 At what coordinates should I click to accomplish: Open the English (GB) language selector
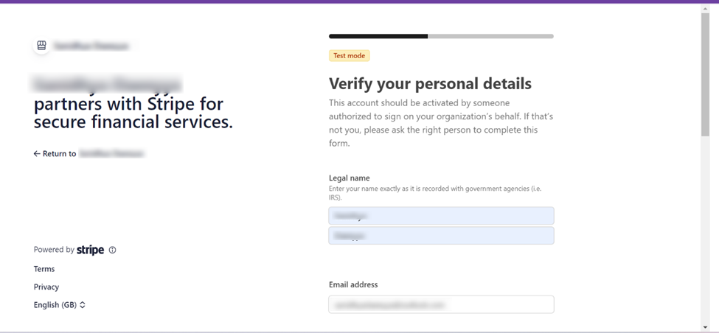(55, 305)
